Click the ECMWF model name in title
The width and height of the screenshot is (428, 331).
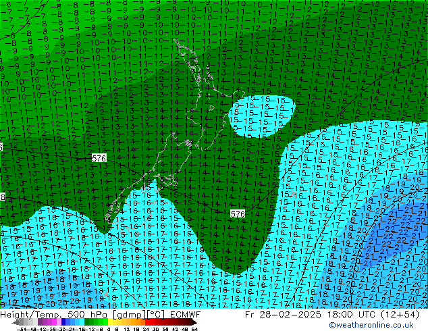click(x=186, y=315)
